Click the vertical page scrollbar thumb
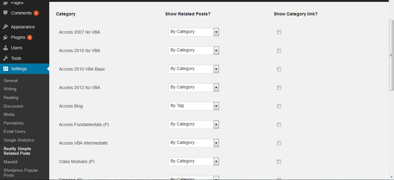This screenshot has width=394, height=180. tap(392, 55)
